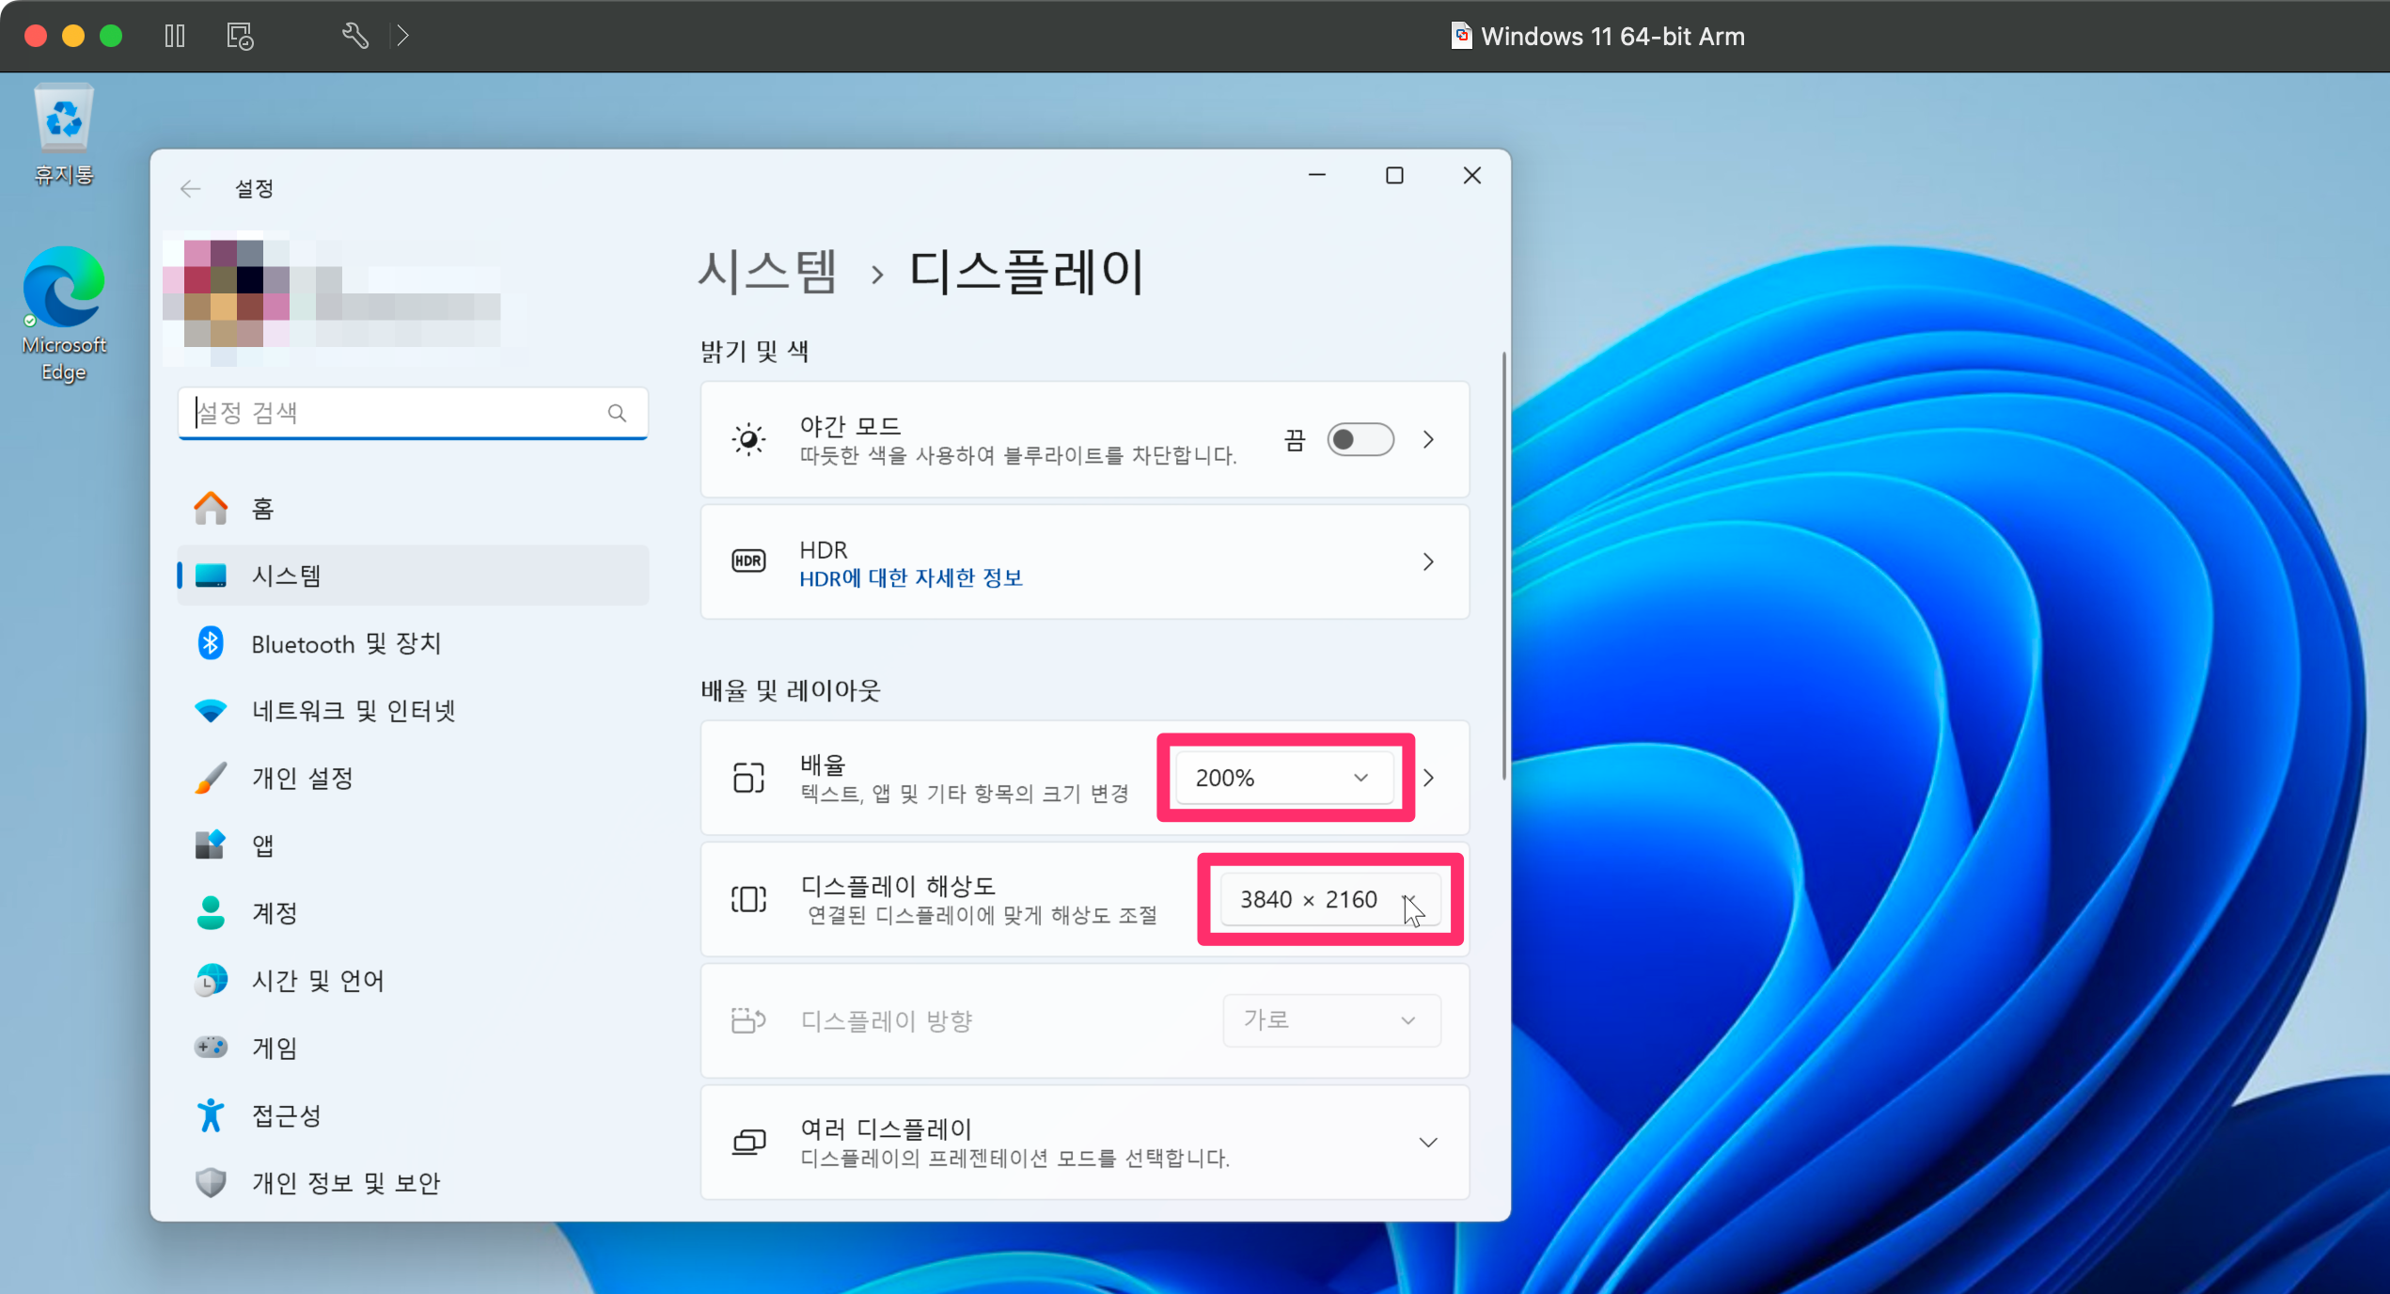
Task: Toggle the night light (야간 모드) switch
Action: (1360, 439)
